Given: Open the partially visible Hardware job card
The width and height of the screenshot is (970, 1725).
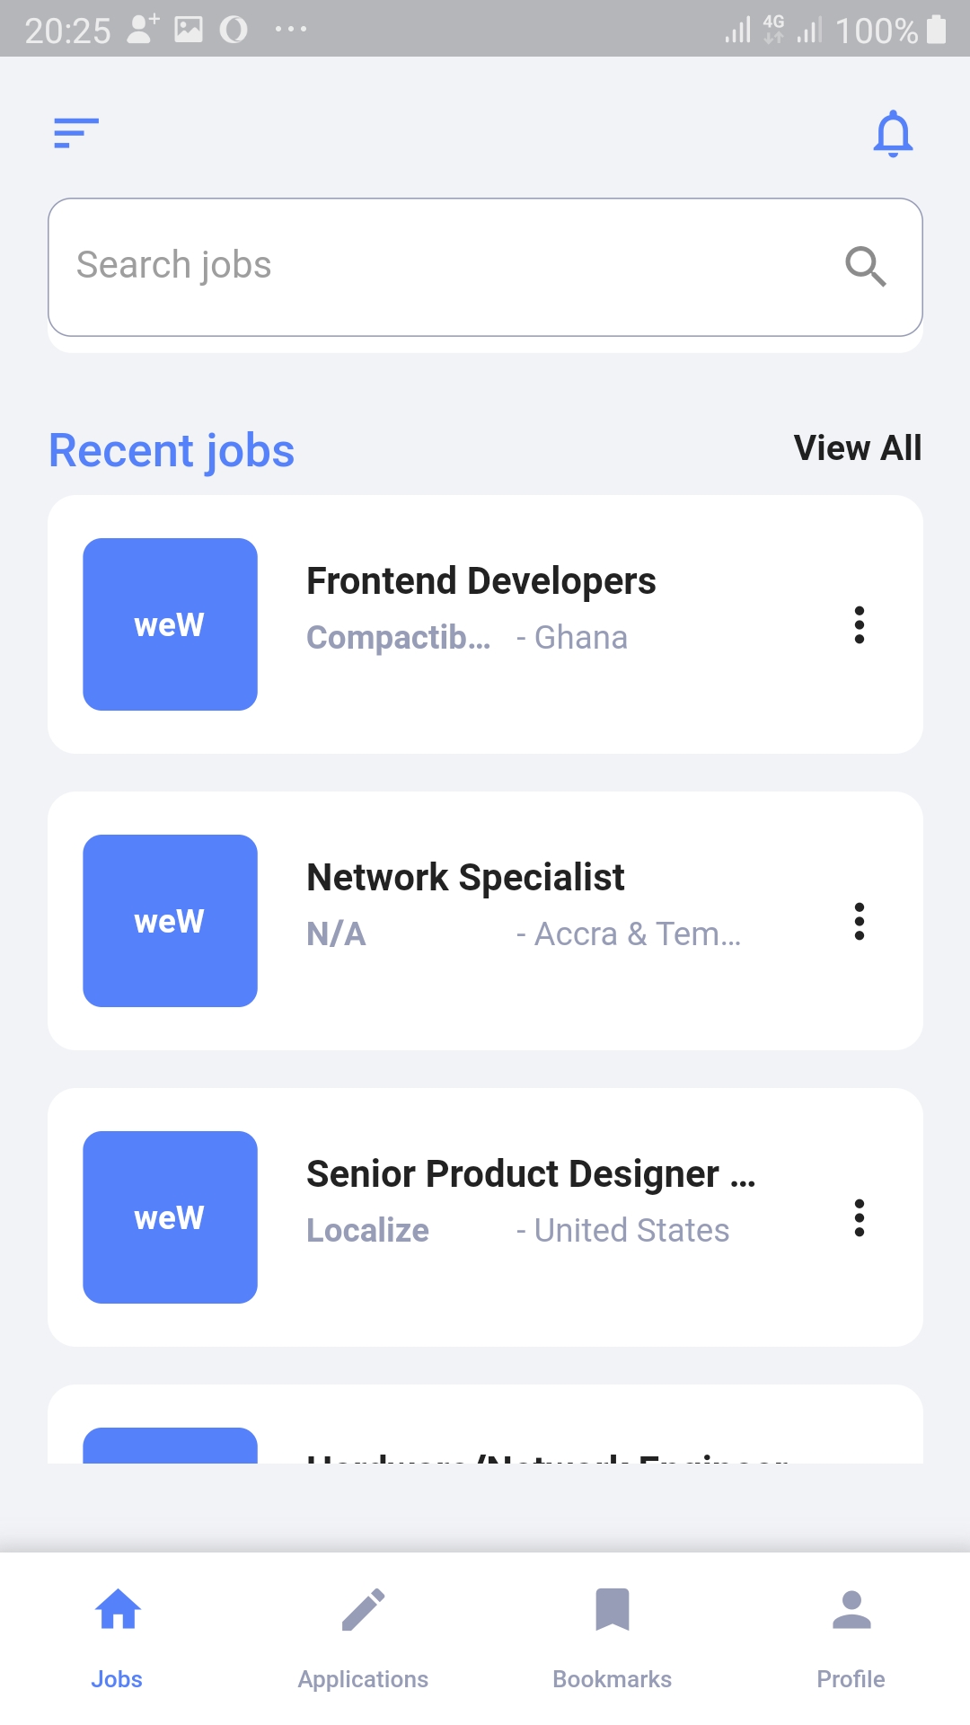Looking at the screenshot, I should tap(485, 1424).
